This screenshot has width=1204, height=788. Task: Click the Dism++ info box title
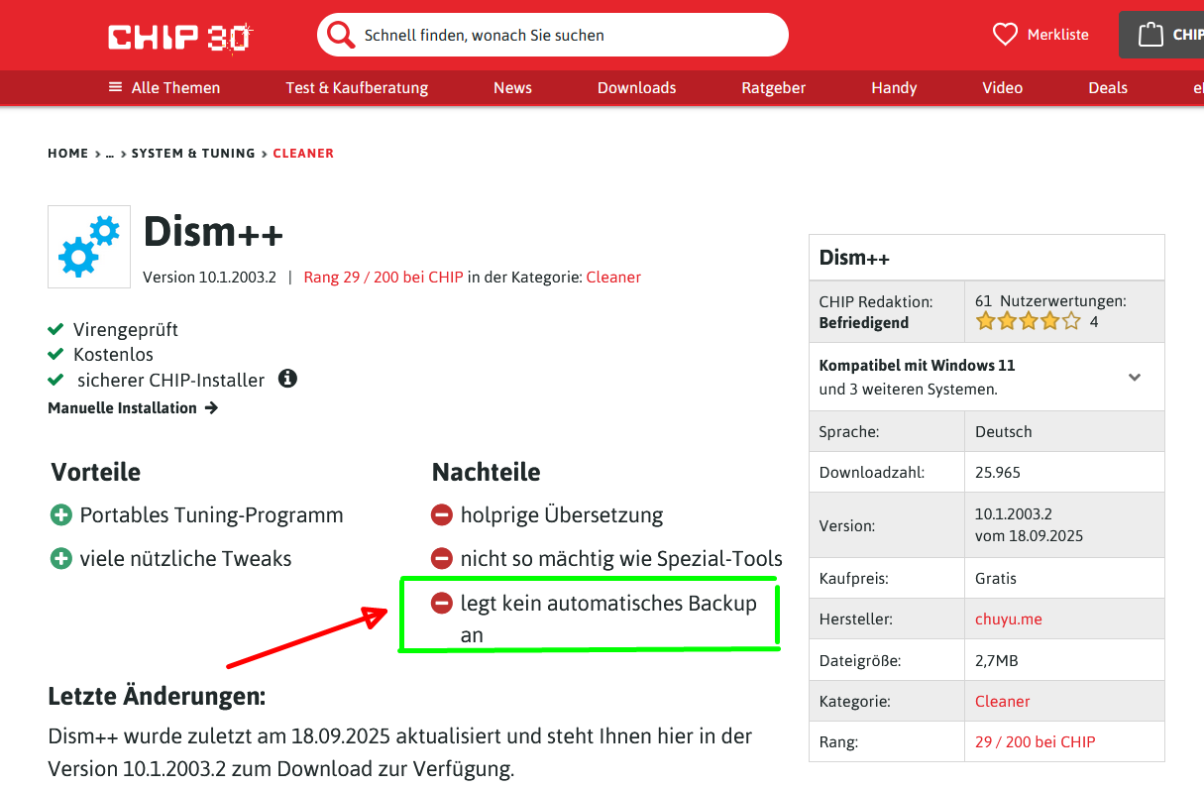pos(854,258)
